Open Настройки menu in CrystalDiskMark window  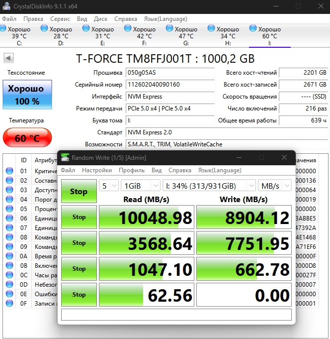97,170
